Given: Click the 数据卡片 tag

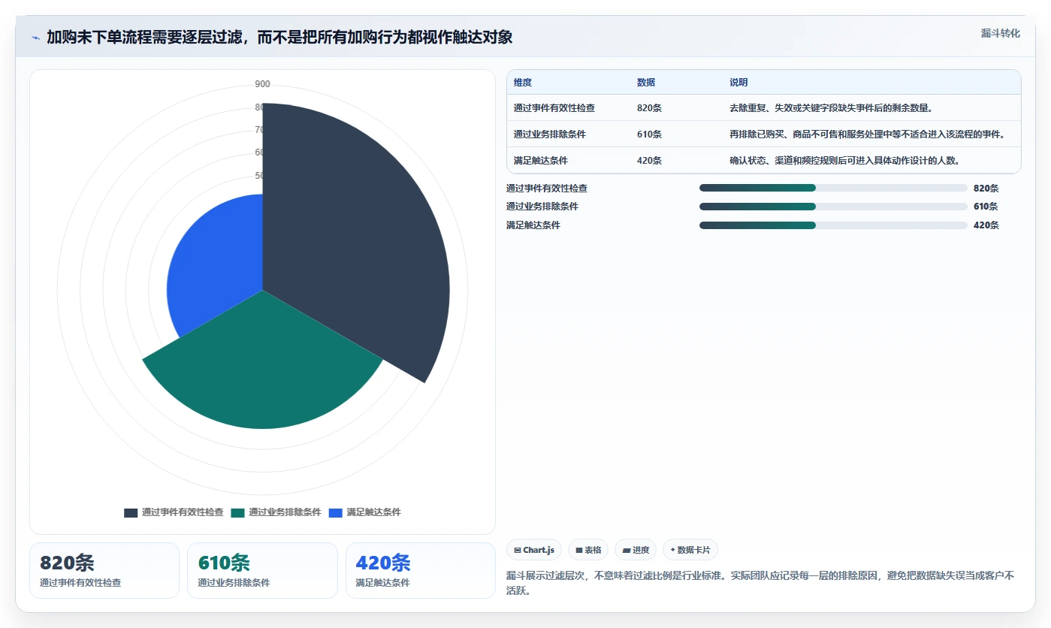Looking at the screenshot, I should coord(690,550).
